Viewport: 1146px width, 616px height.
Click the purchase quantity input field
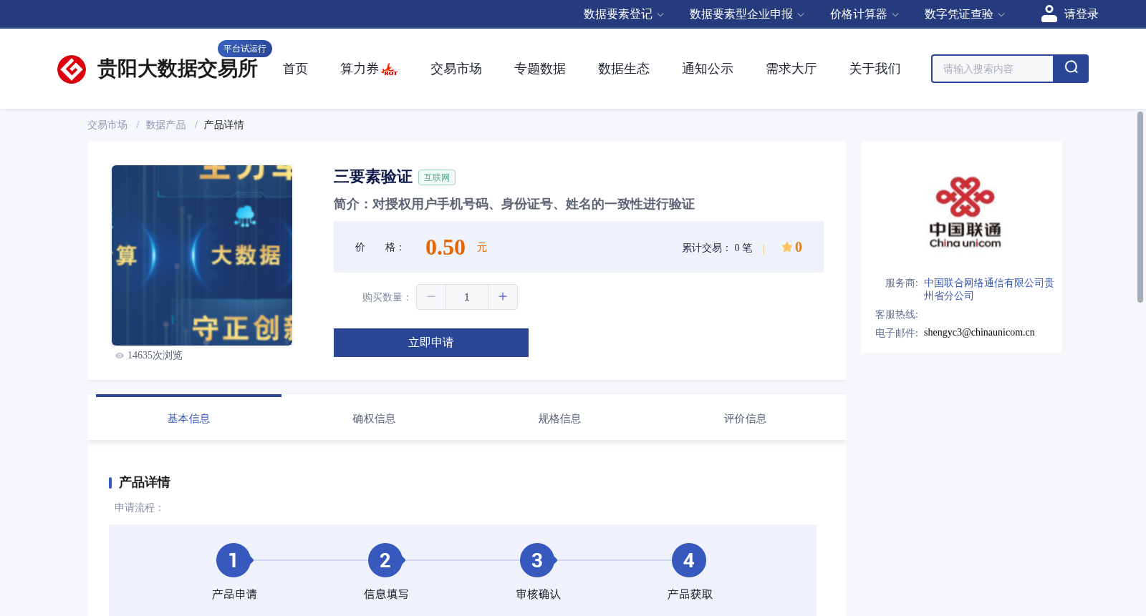467,297
